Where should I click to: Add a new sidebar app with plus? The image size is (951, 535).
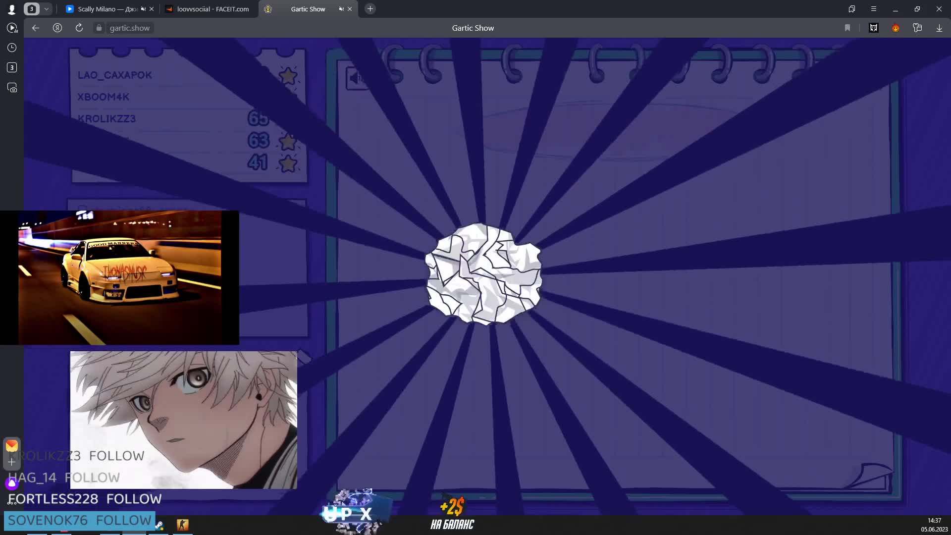[12, 462]
